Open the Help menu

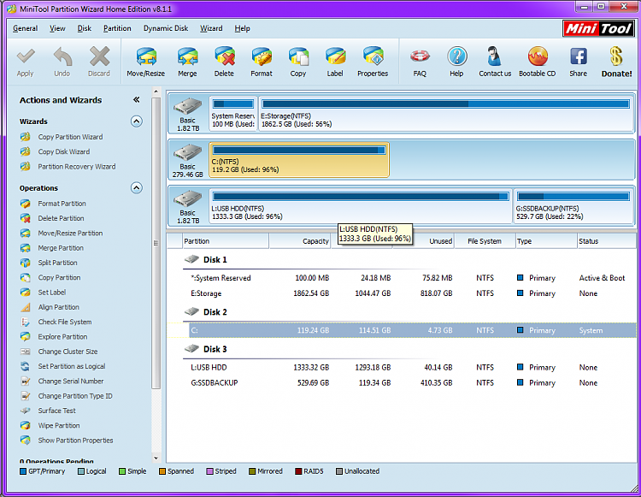pos(242,28)
